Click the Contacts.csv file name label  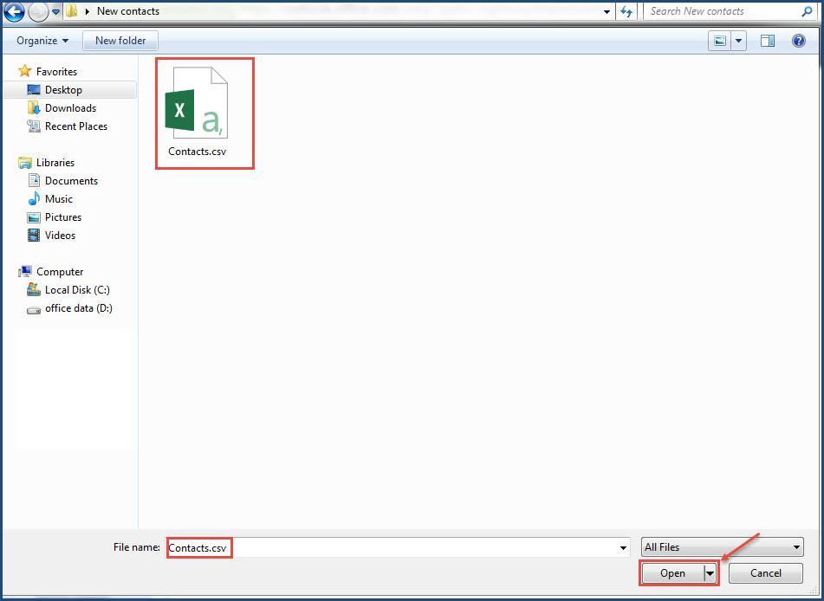click(x=197, y=152)
